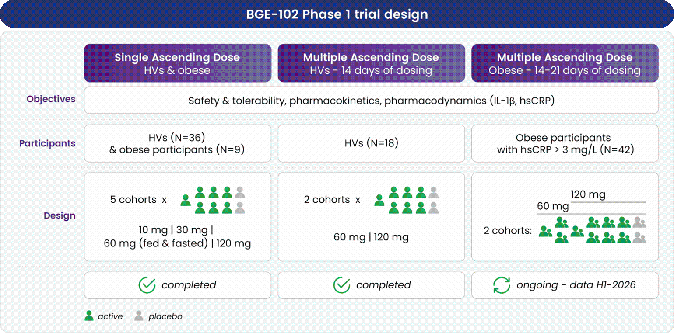Click the Participants row label
Image resolution: width=674 pixels, height=333 pixels.
point(47,143)
